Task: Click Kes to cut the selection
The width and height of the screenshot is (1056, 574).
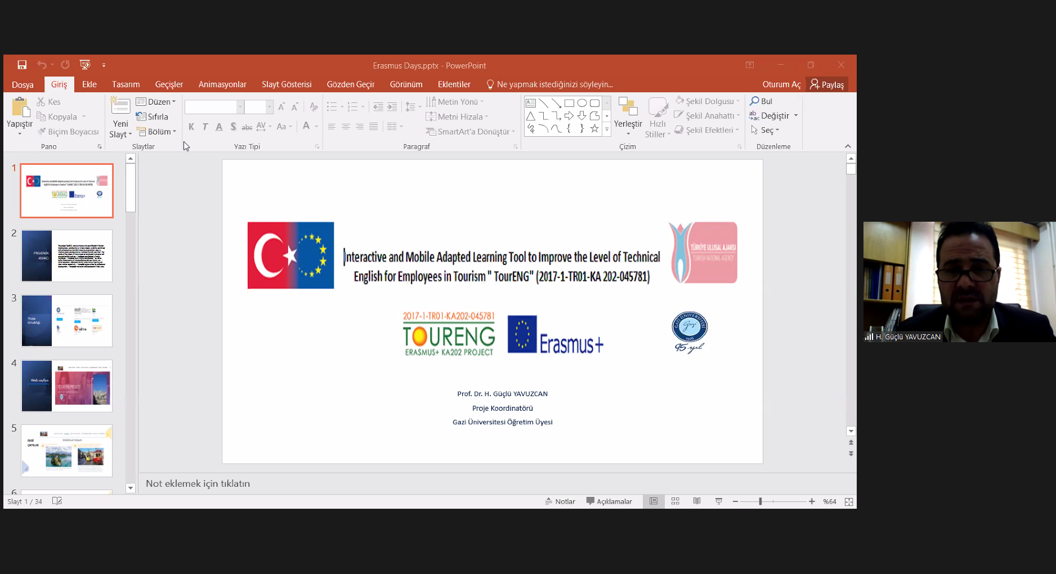Action: (x=48, y=102)
